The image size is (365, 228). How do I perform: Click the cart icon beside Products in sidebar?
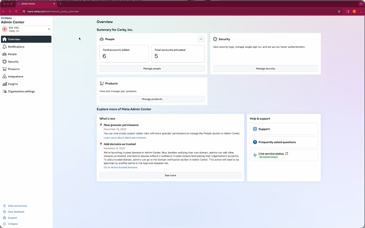(x=4, y=69)
